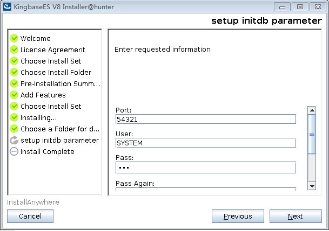Click the Pass Again input field
The image size is (329, 231).
[x=206, y=188]
